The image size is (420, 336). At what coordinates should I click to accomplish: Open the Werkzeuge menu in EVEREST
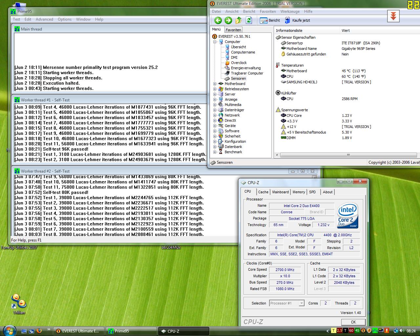(x=290, y=11)
